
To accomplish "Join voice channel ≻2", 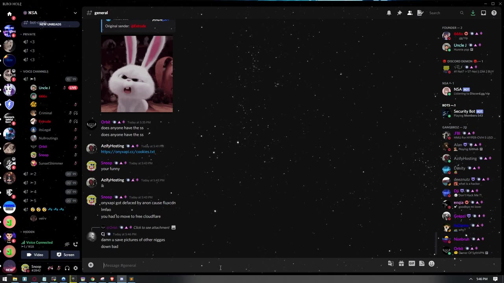I will tap(50, 174).
